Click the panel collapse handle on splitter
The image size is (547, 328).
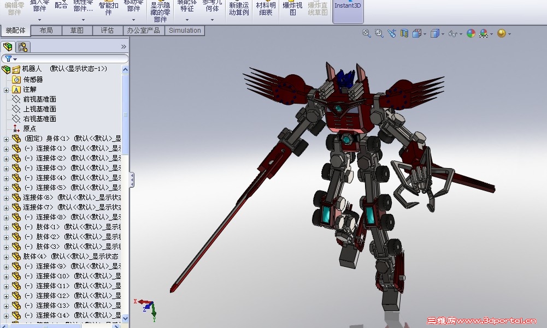point(132,180)
